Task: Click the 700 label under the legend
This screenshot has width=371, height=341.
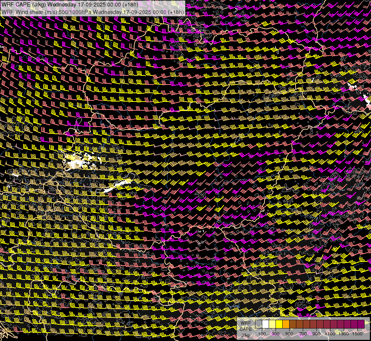Action: pyautogui.click(x=303, y=334)
